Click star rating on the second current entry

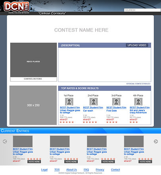pos(71,159)
